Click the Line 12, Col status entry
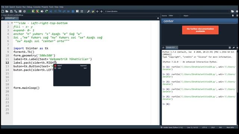The height and width of the screenshot is (134, 239). pyautogui.click(x=192, y=127)
